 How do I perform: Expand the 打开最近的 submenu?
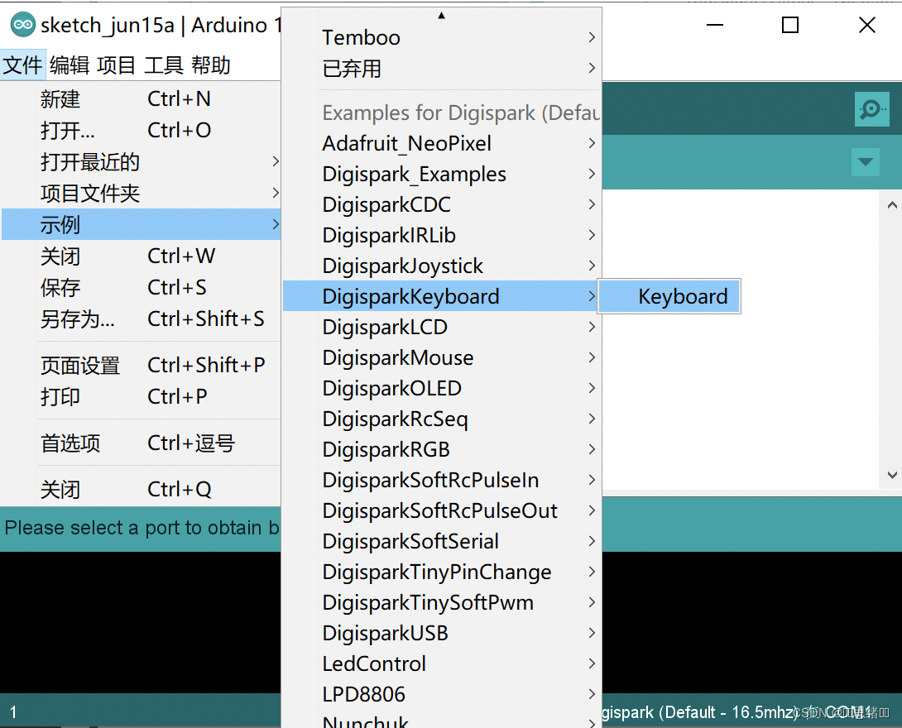click(x=142, y=162)
